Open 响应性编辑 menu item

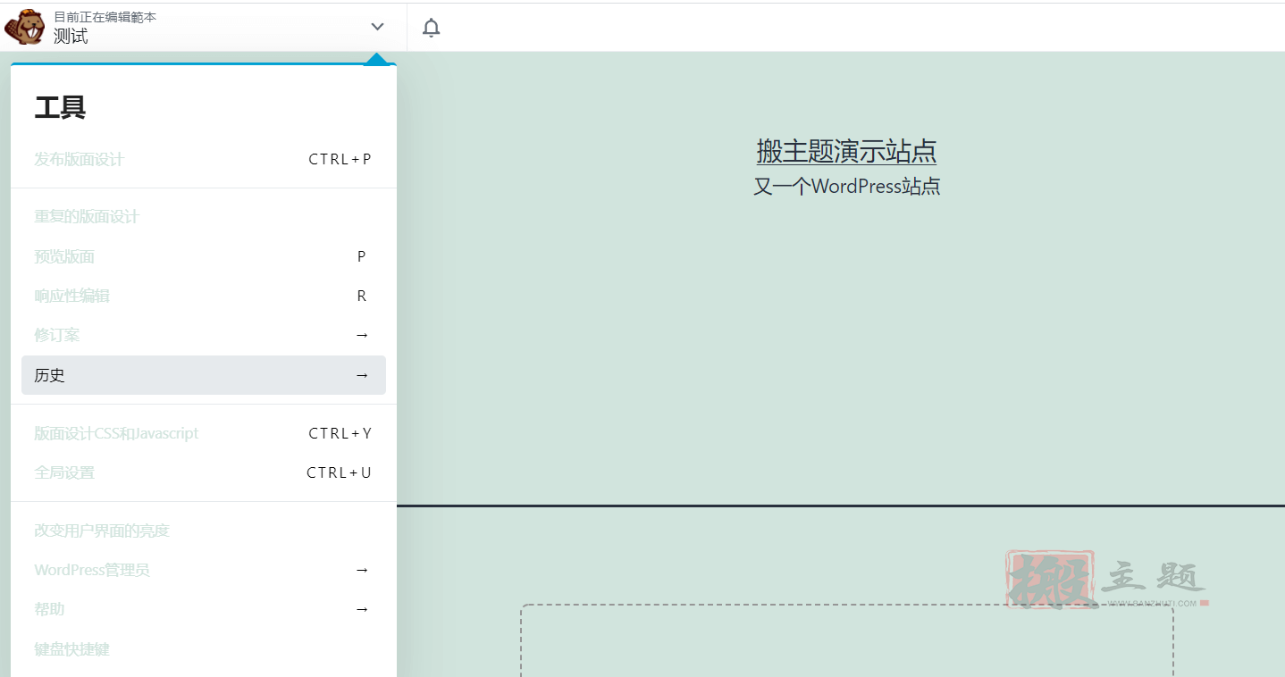(x=204, y=296)
